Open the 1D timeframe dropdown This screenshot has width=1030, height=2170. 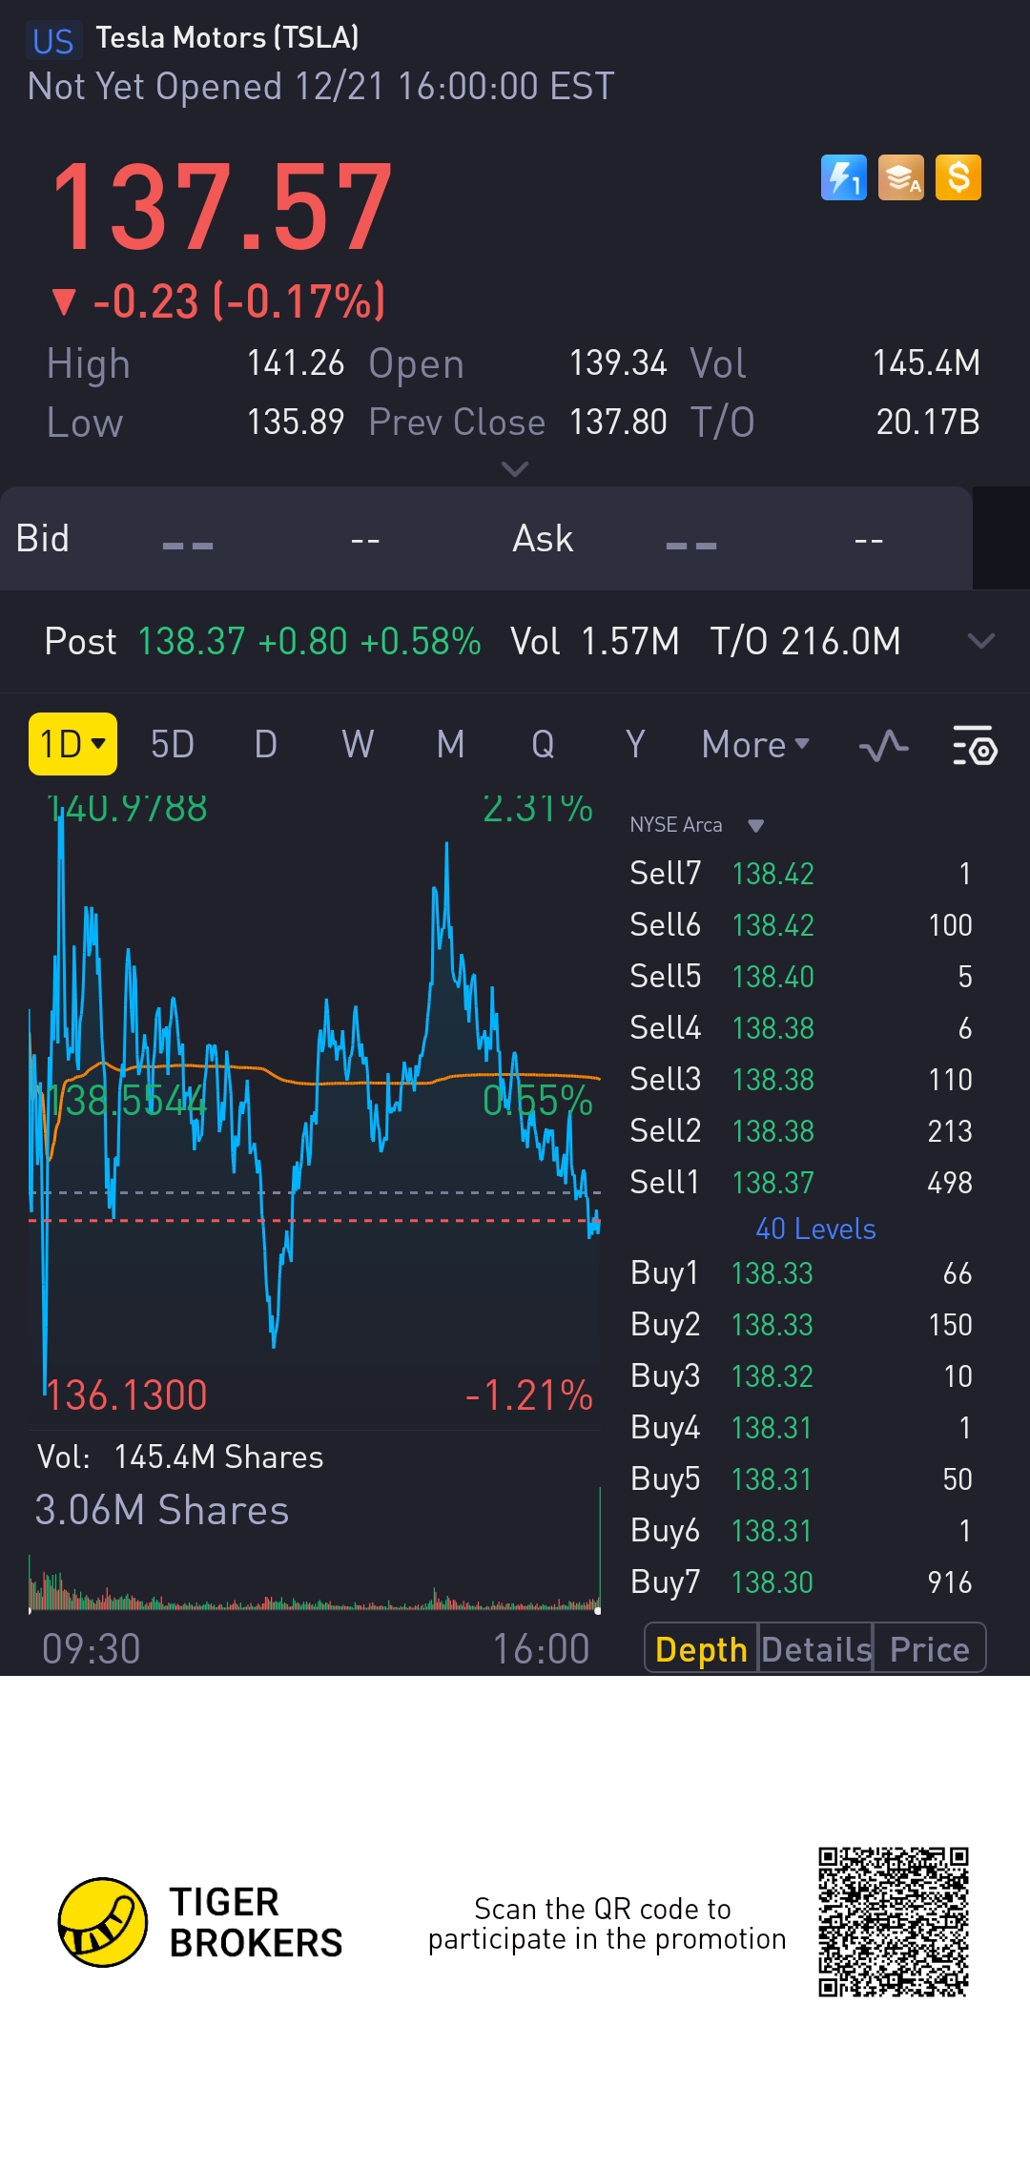(72, 744)
